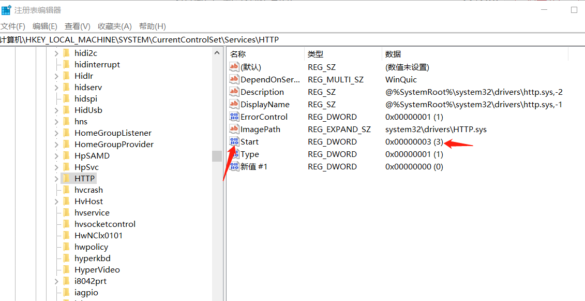The height and width of the screenshot is (301, 585).
Task: Select the iagpio folder icon
Action: coord(66,292)
